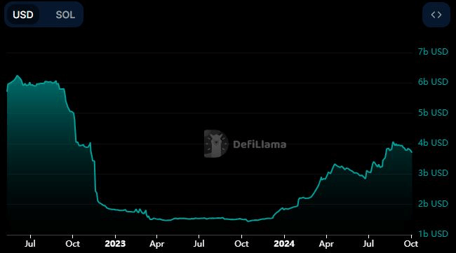Select the 7b USD axis label
This screenshot has height=253, width=456.
point(433,52)
